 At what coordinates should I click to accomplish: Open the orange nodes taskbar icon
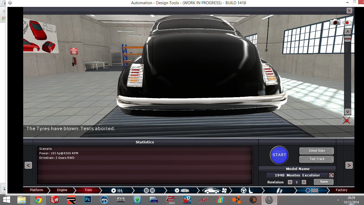click(x=236, y=199)
